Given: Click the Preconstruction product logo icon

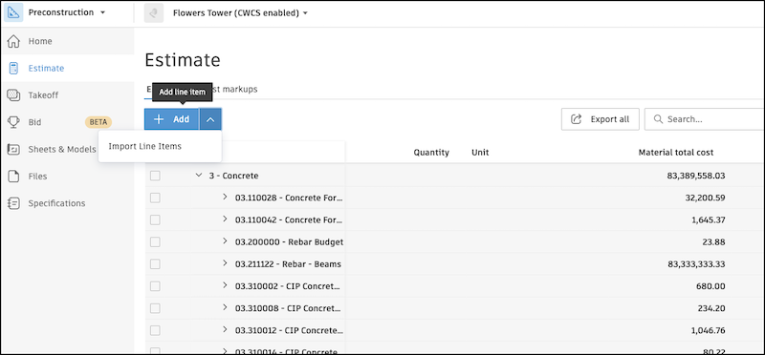Looking at the screenshot, I should (13, 12).
